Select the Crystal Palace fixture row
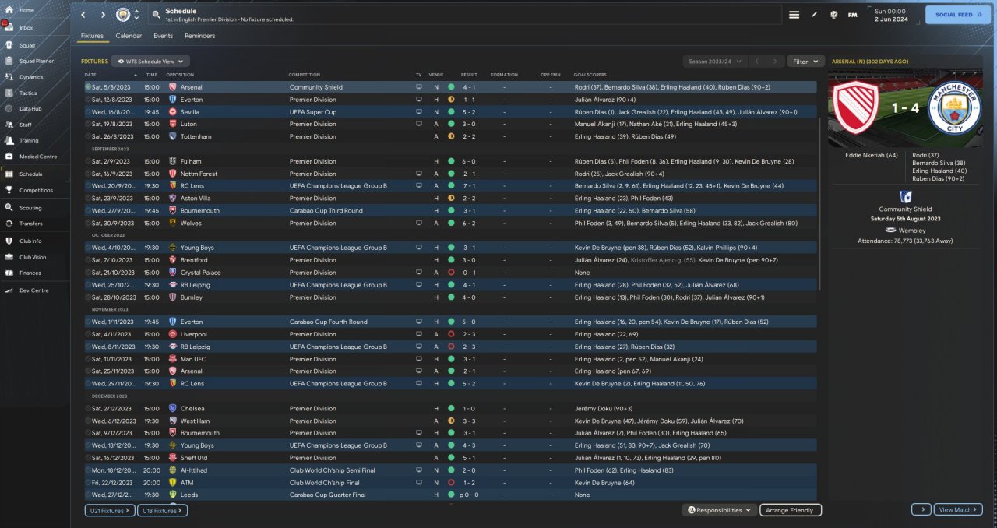The height and width of the screenshot is (528, 997). (312, 273)
